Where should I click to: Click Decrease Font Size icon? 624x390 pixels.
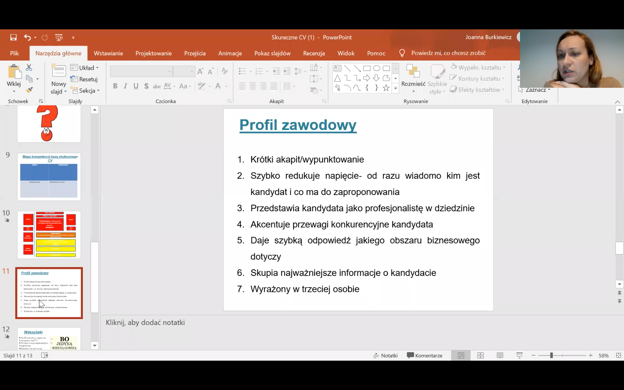(x=211, y=71)
